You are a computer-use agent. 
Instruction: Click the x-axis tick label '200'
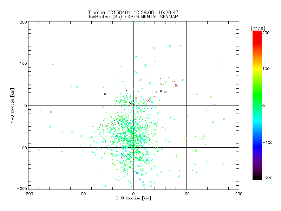click(x=238, y=194)
